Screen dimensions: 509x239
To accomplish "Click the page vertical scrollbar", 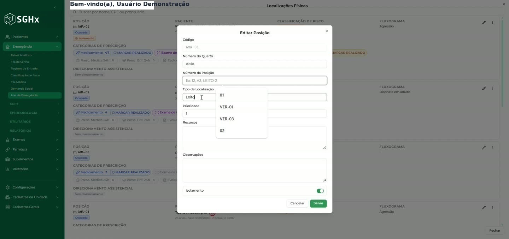I will (502, 64).
